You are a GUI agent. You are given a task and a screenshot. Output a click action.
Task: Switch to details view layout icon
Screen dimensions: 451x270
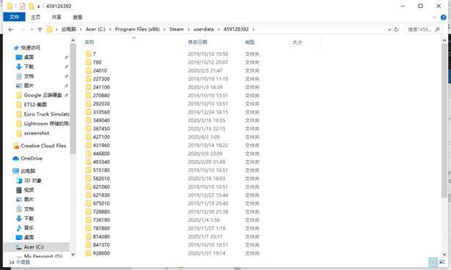click(433, 262)
